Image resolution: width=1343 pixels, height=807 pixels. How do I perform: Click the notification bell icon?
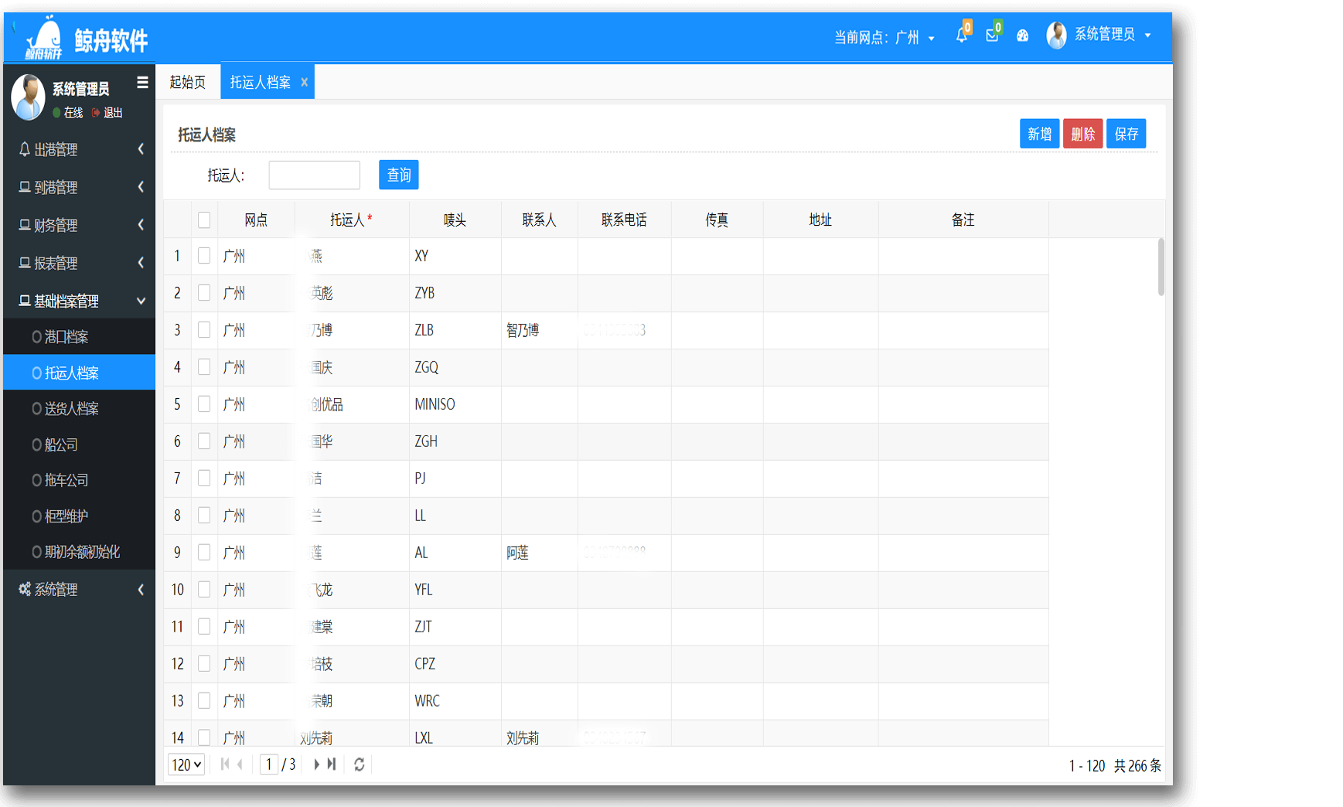click(961, 36)
